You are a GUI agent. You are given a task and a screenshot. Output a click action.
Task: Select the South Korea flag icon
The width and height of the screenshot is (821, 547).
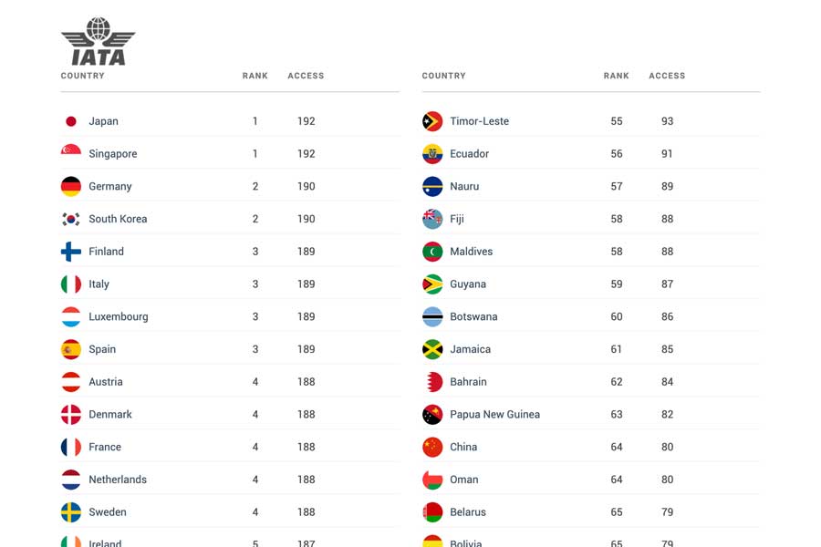(71, 220)
